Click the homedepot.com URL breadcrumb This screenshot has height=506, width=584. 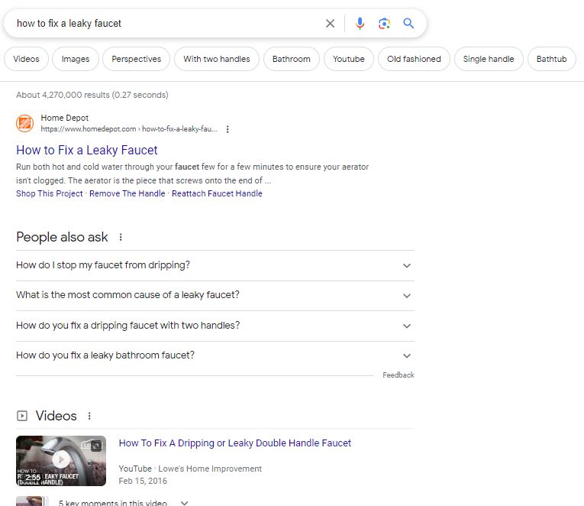(129, 129)
